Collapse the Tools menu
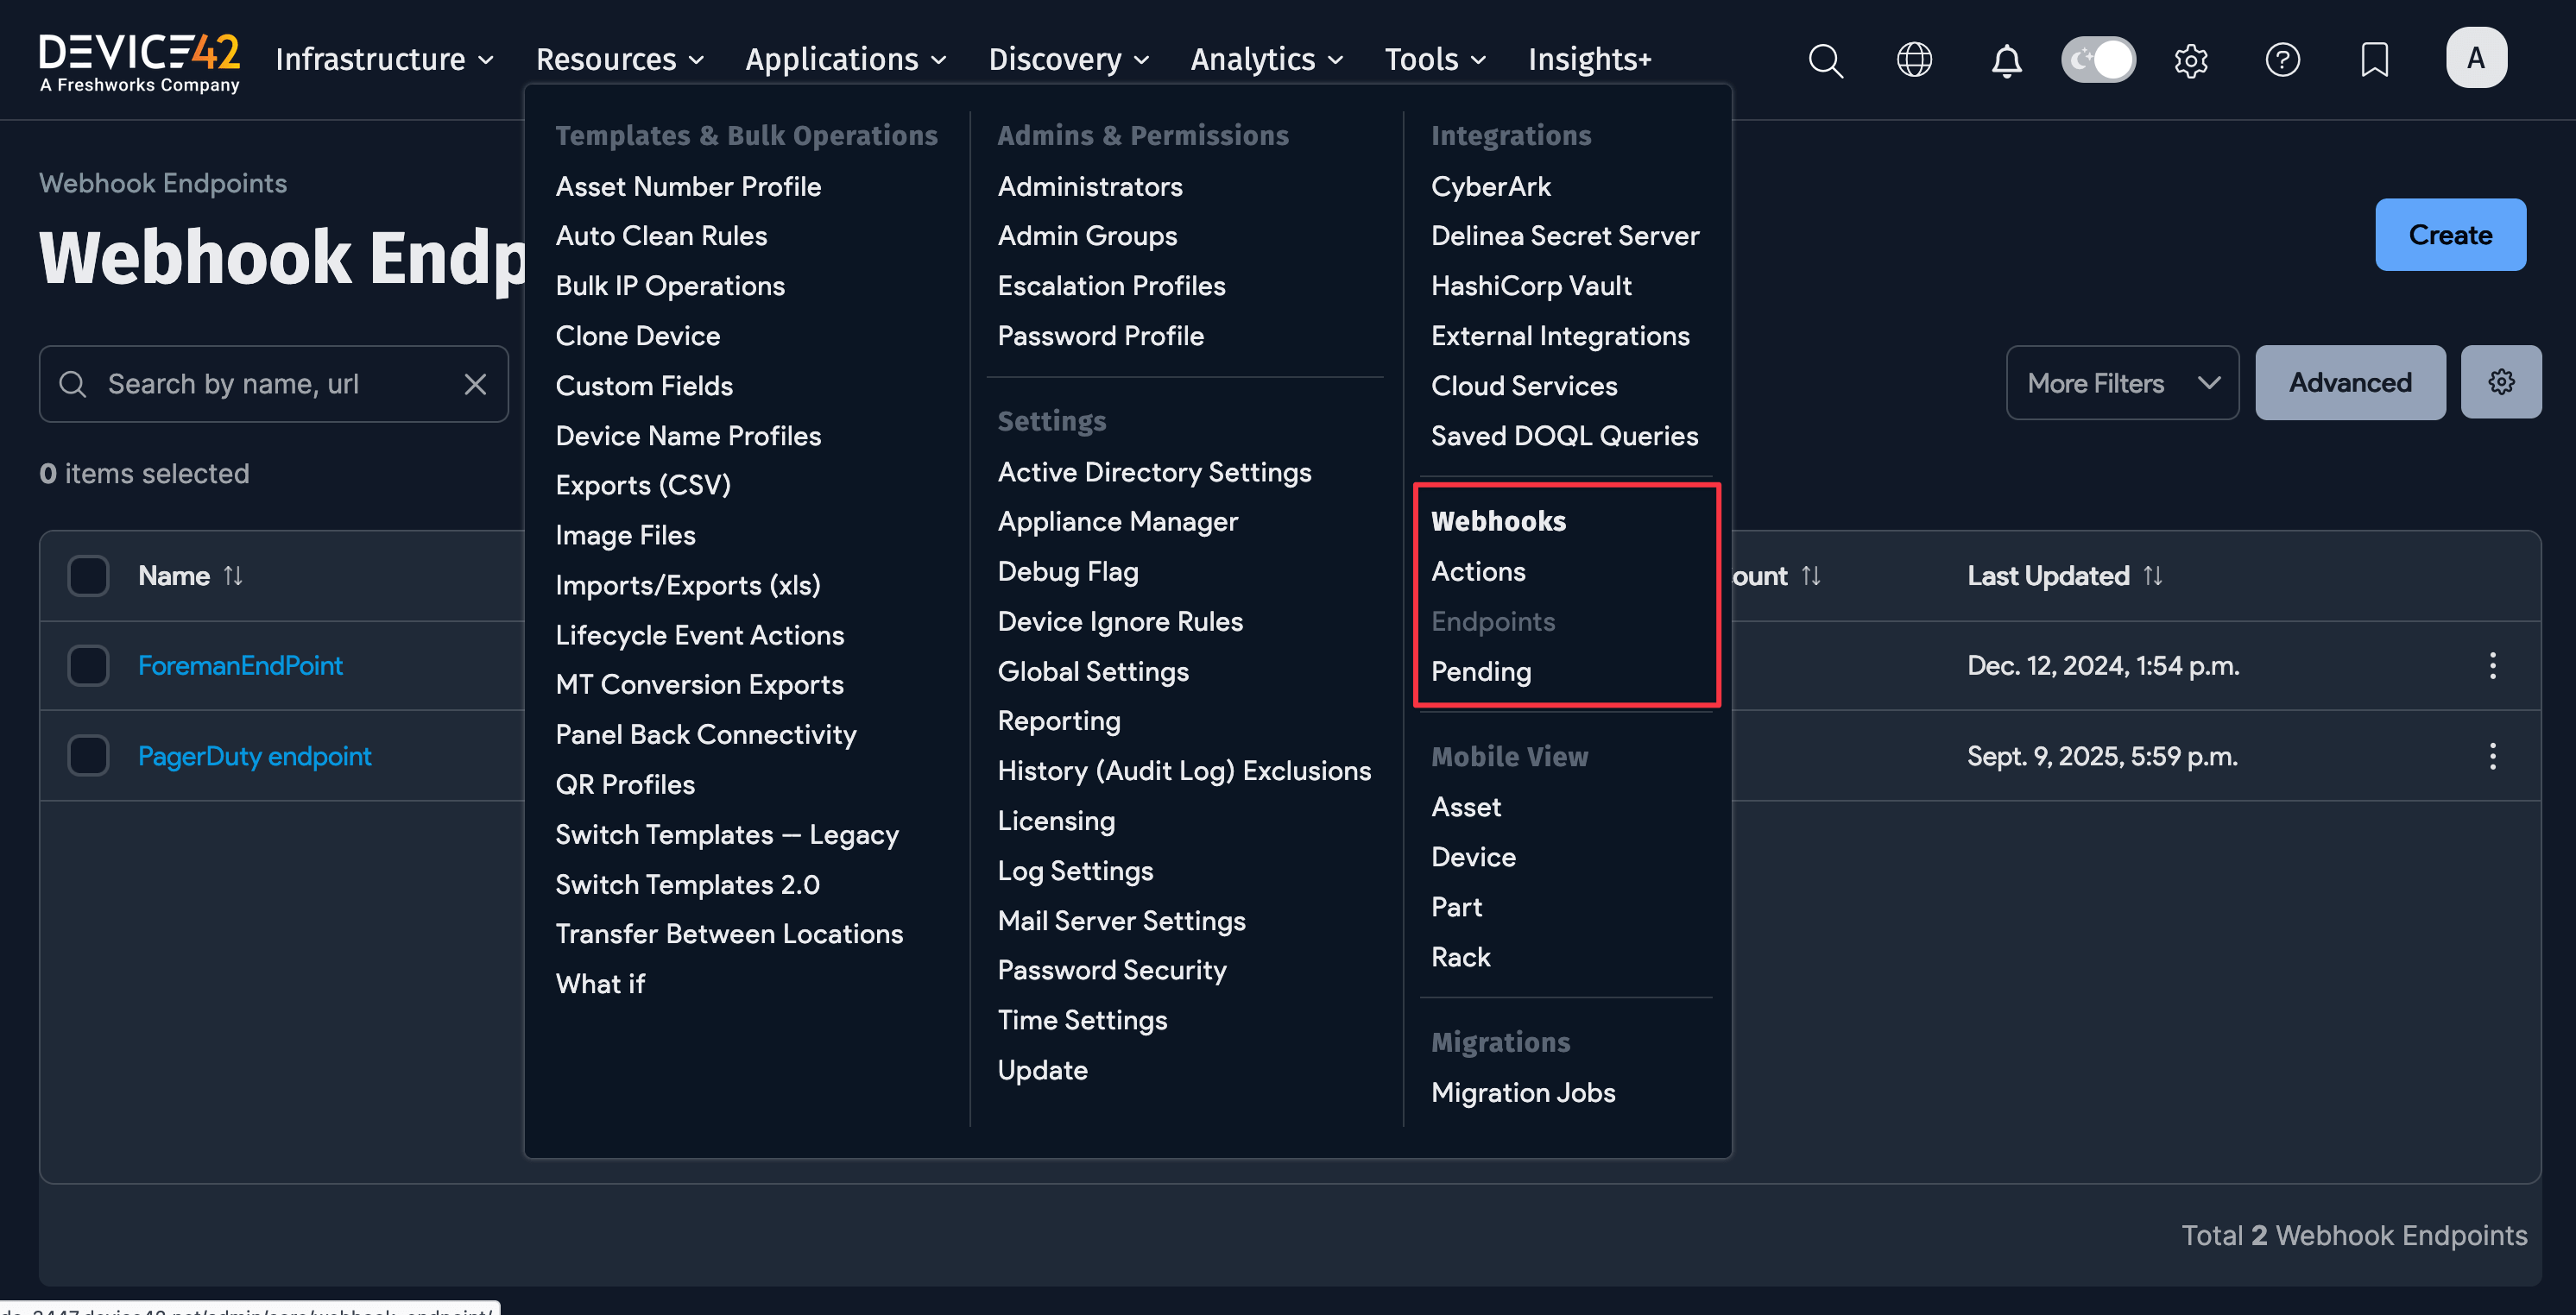This screenshot has height=1315, width=2576. click(1434, 60)
